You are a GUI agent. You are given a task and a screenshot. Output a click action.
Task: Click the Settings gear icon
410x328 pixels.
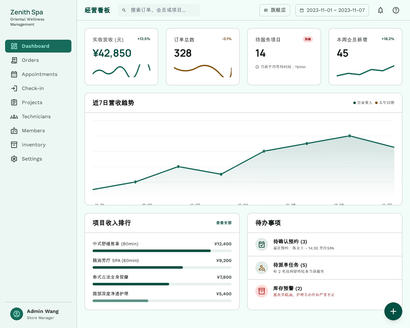[14, 159]
